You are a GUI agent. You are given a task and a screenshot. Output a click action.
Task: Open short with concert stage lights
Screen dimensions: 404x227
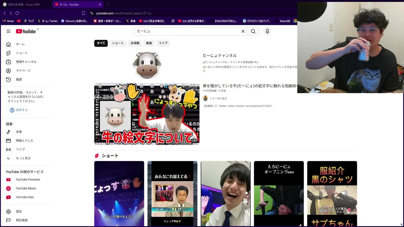pyautogui.click(x=119, y=194)
